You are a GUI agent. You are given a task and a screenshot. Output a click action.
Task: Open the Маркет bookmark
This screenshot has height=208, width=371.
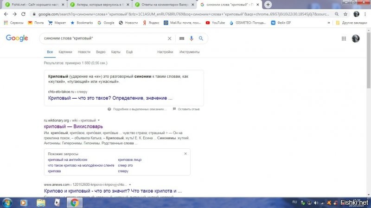click(x=57, y=23)
